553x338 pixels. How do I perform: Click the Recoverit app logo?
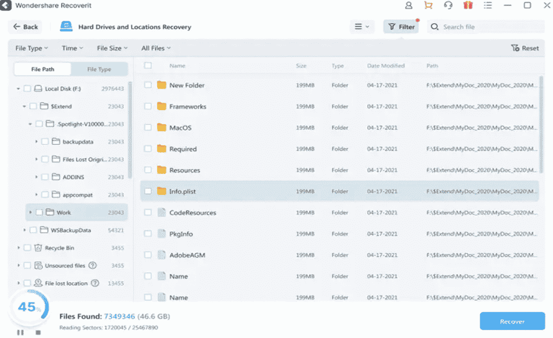(5, 5)
